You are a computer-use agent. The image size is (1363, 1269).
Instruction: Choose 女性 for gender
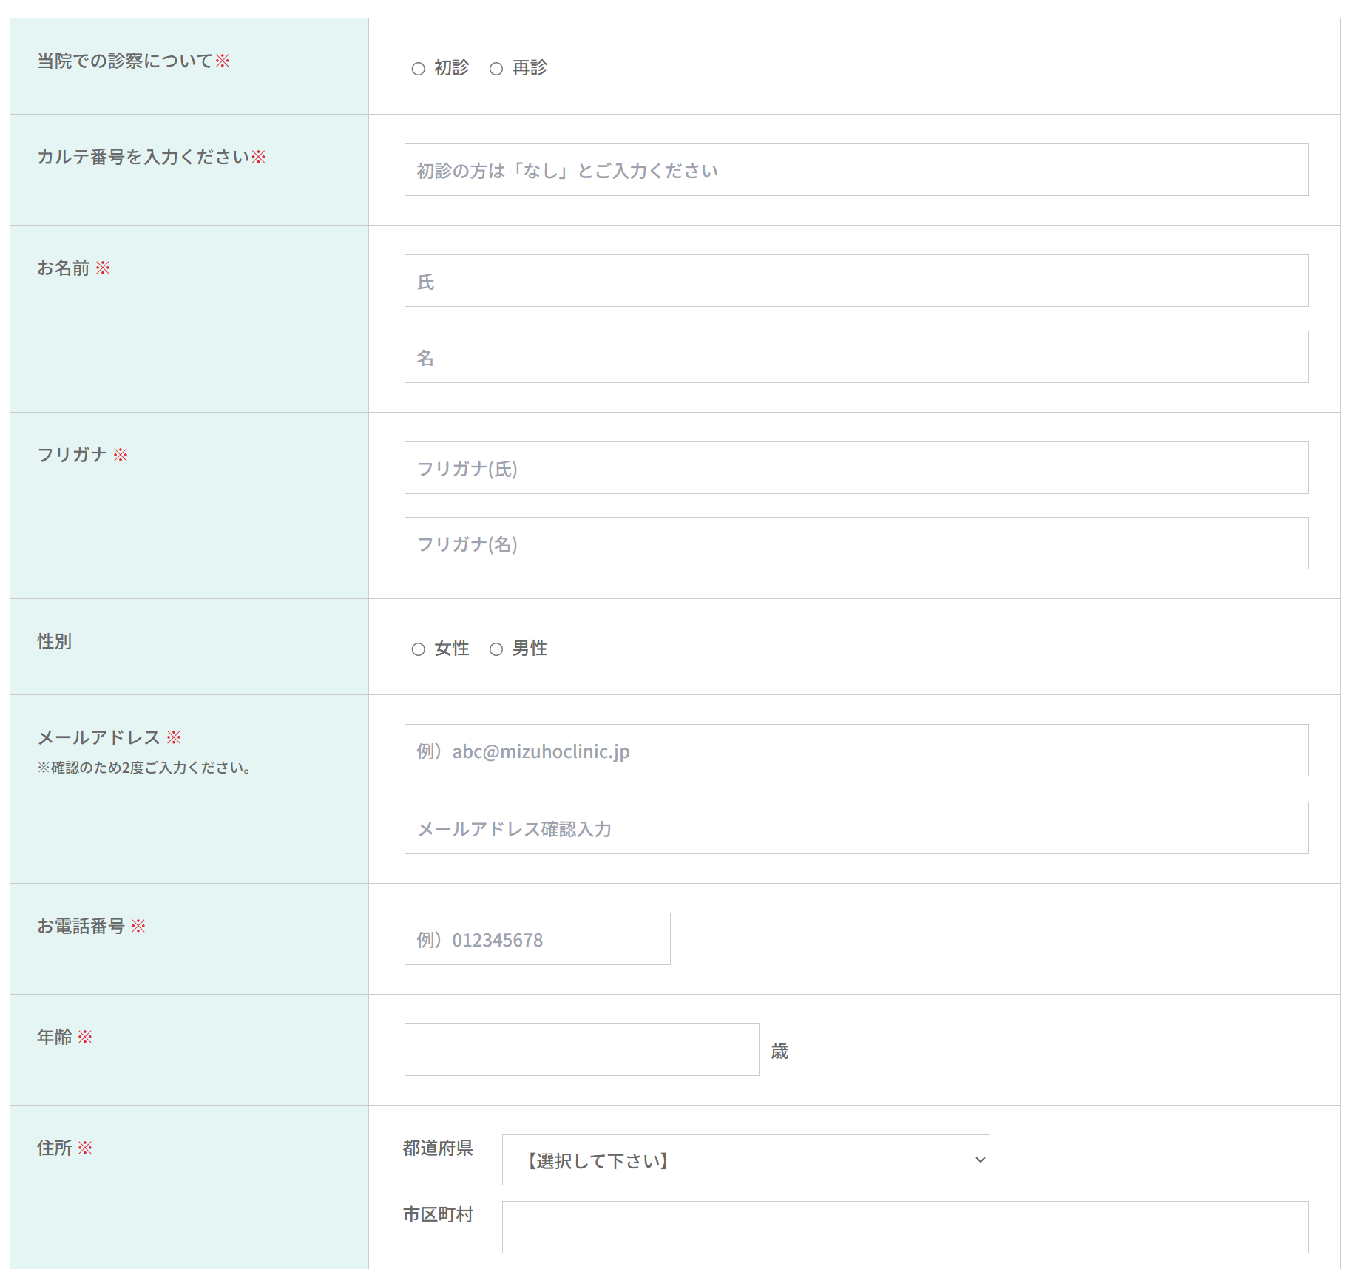tap(419, 649)
